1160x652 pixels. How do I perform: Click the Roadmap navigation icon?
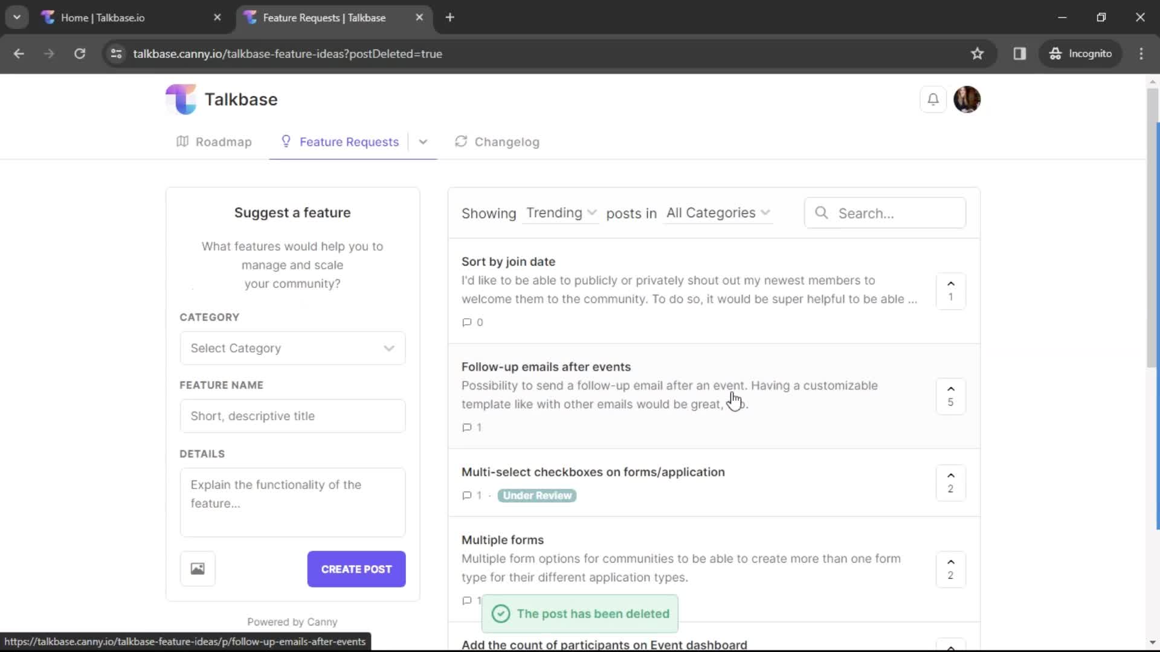[182, 142]
